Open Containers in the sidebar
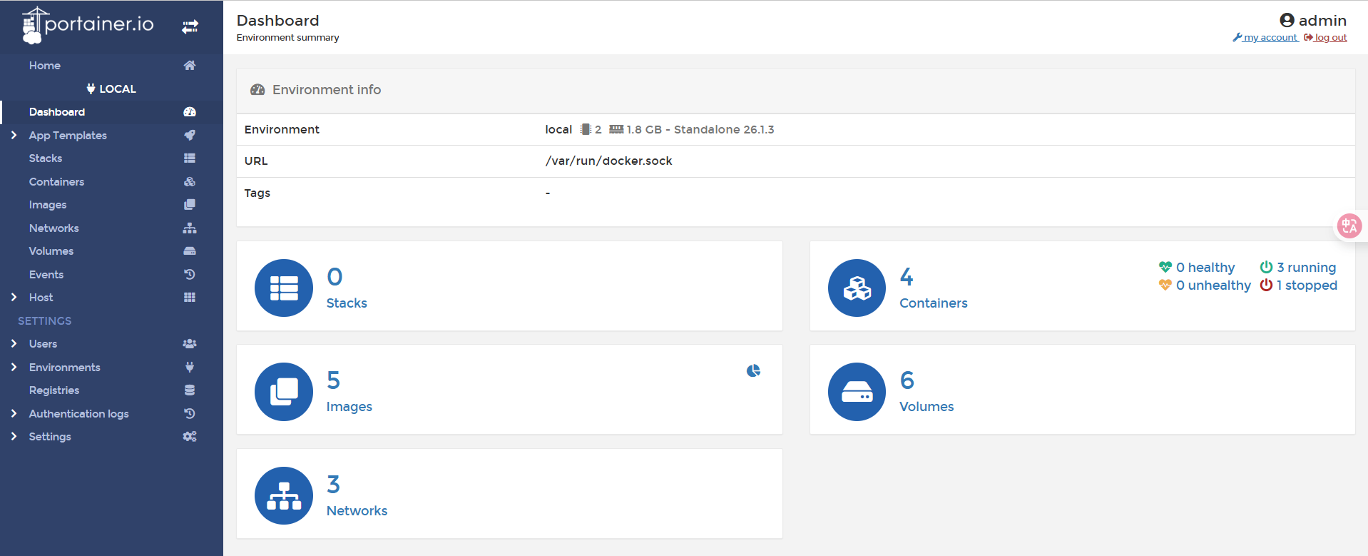1368x556 pixels. click(x=56, y=182)
